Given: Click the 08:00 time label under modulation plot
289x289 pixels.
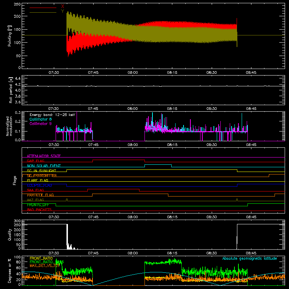Looking at the screenshot, I should (133, 145).
